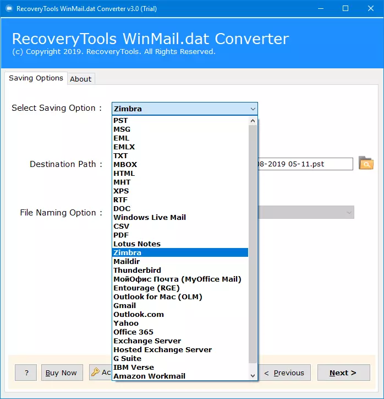Select Amazon Workmail entry
Image resolution: width=384 pixels, height=399 pixels.
click(x=149, y=376)
